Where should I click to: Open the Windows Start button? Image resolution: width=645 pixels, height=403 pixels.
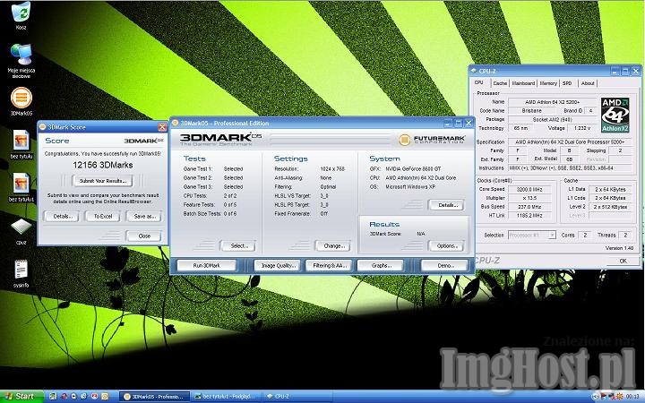(x=21, y=397)
